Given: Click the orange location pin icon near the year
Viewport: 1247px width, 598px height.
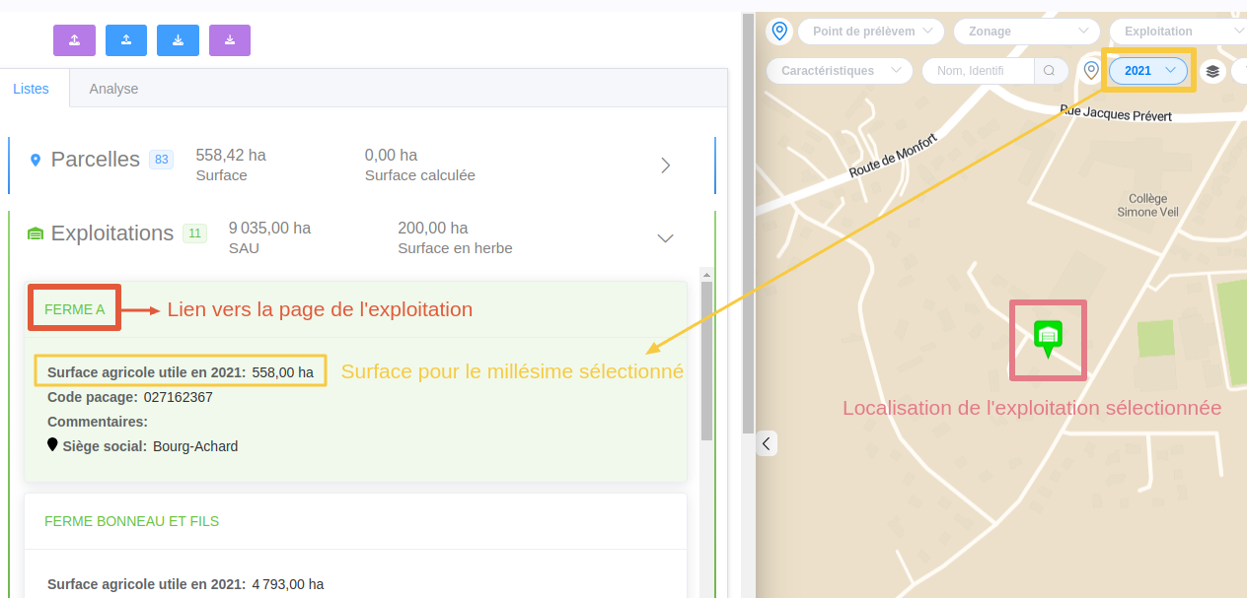Looking at the screenshot, I should [1090, 70].
